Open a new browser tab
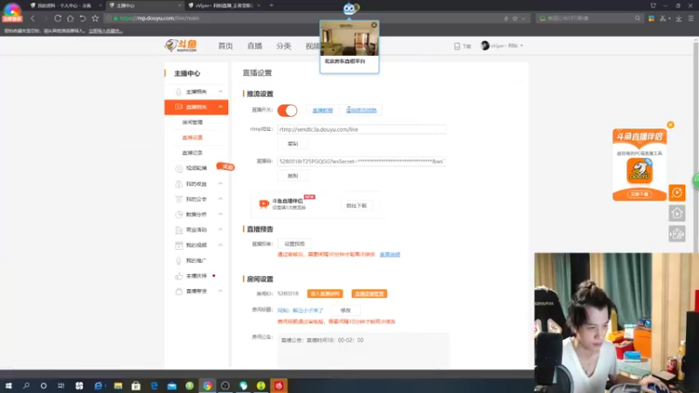699x393 pixels. tap(271, 5)
